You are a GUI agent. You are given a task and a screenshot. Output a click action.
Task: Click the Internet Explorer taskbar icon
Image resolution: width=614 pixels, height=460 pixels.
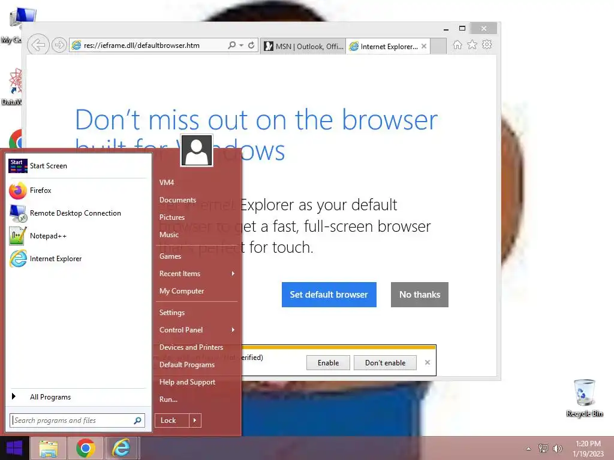click(x=122, y=448)
